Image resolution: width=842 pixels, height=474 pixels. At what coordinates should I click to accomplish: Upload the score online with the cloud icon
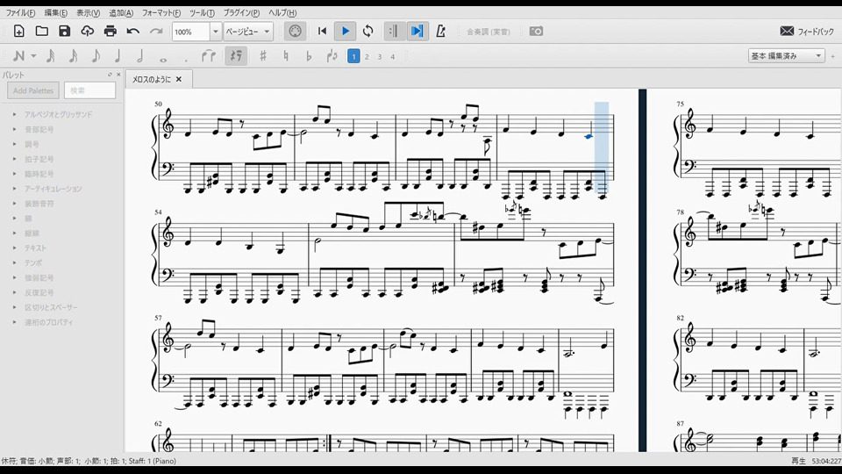tap(88, 32)
